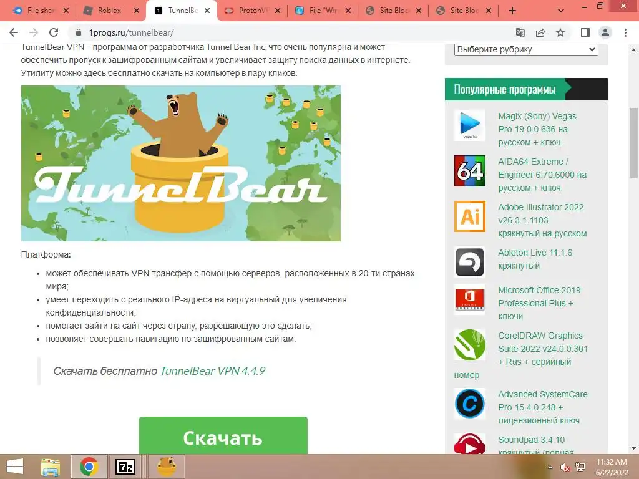Switch to the last Site Block tab
Viewport: 639px width, 479px height.
point(464,11)
